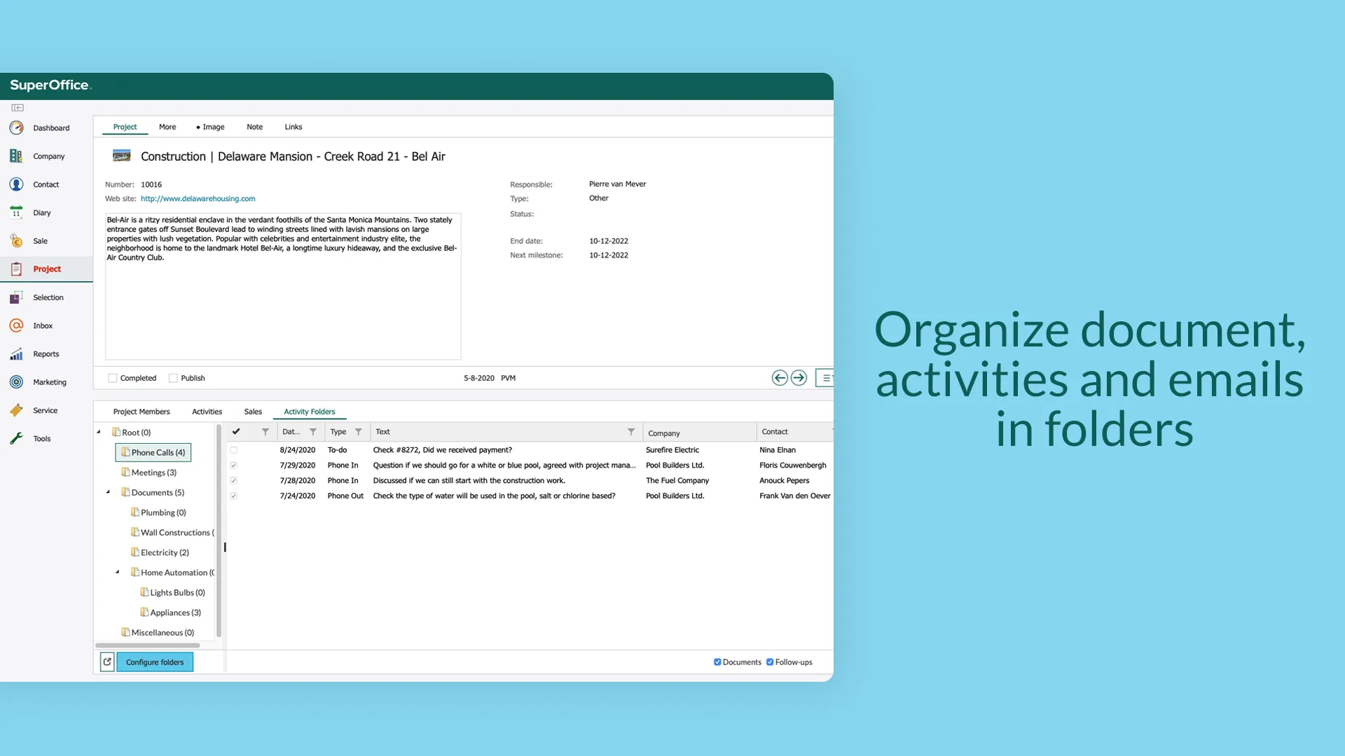Click the pop-out icon beside Configure folders
This screenshot has height=756, width=1345.
107,661
